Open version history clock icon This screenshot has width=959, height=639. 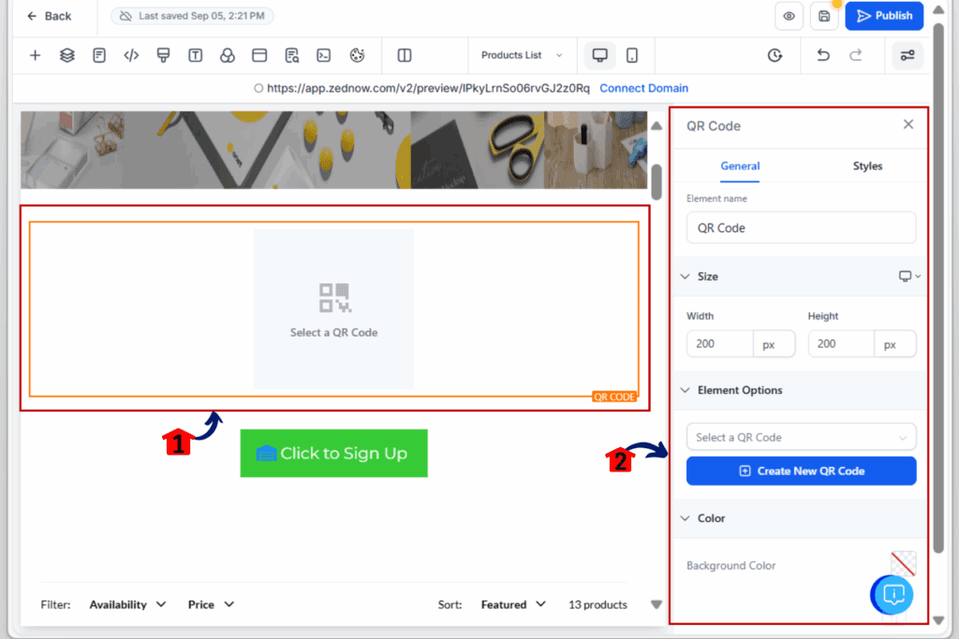point(775,55)
